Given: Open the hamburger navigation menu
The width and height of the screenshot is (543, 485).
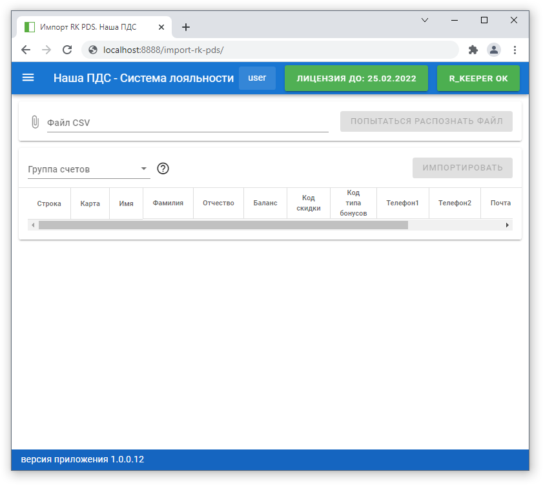Looking at the screenshot, I should click(x=28, y=77).
